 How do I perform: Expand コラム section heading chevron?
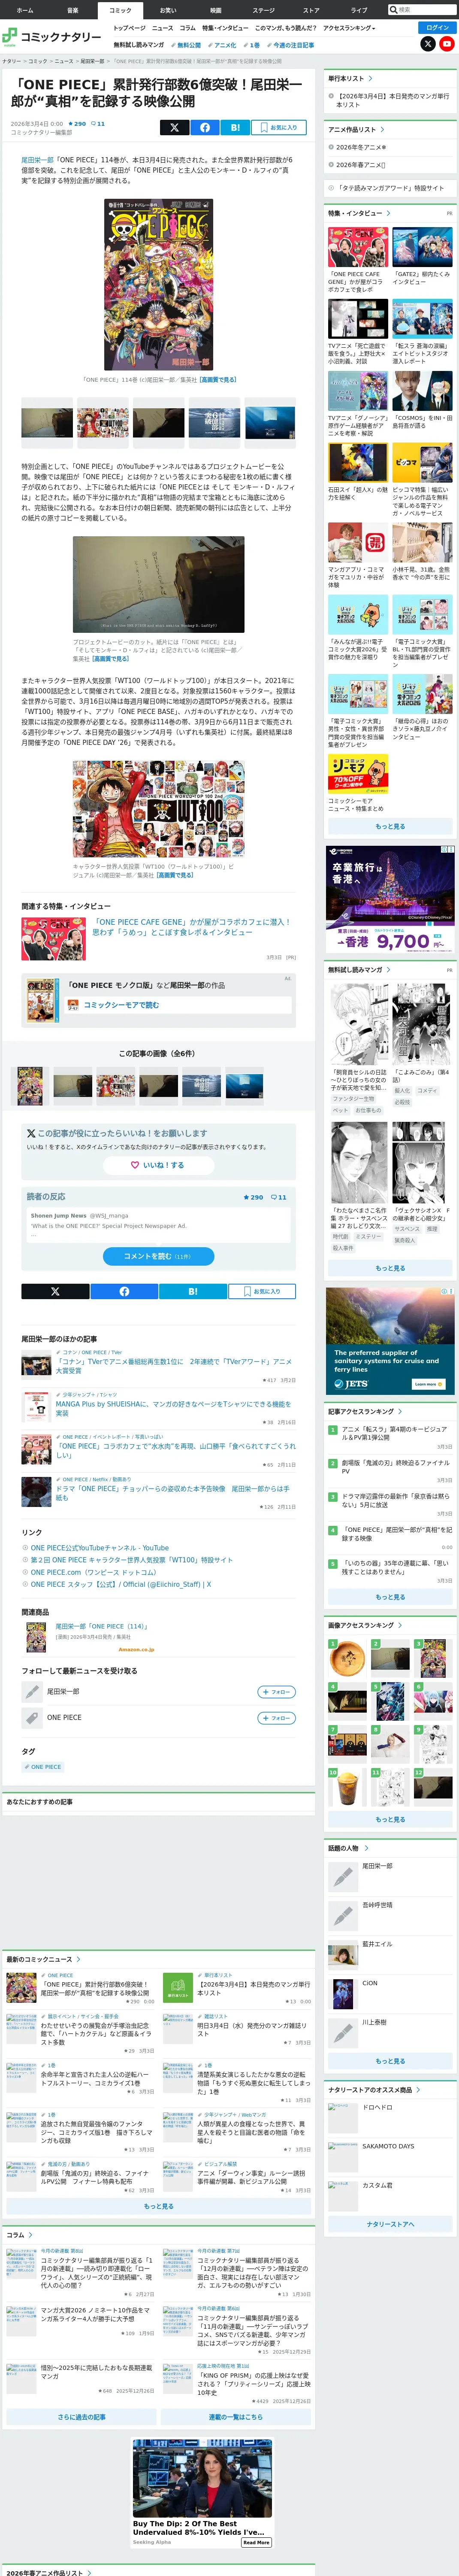coord(30,2235)
